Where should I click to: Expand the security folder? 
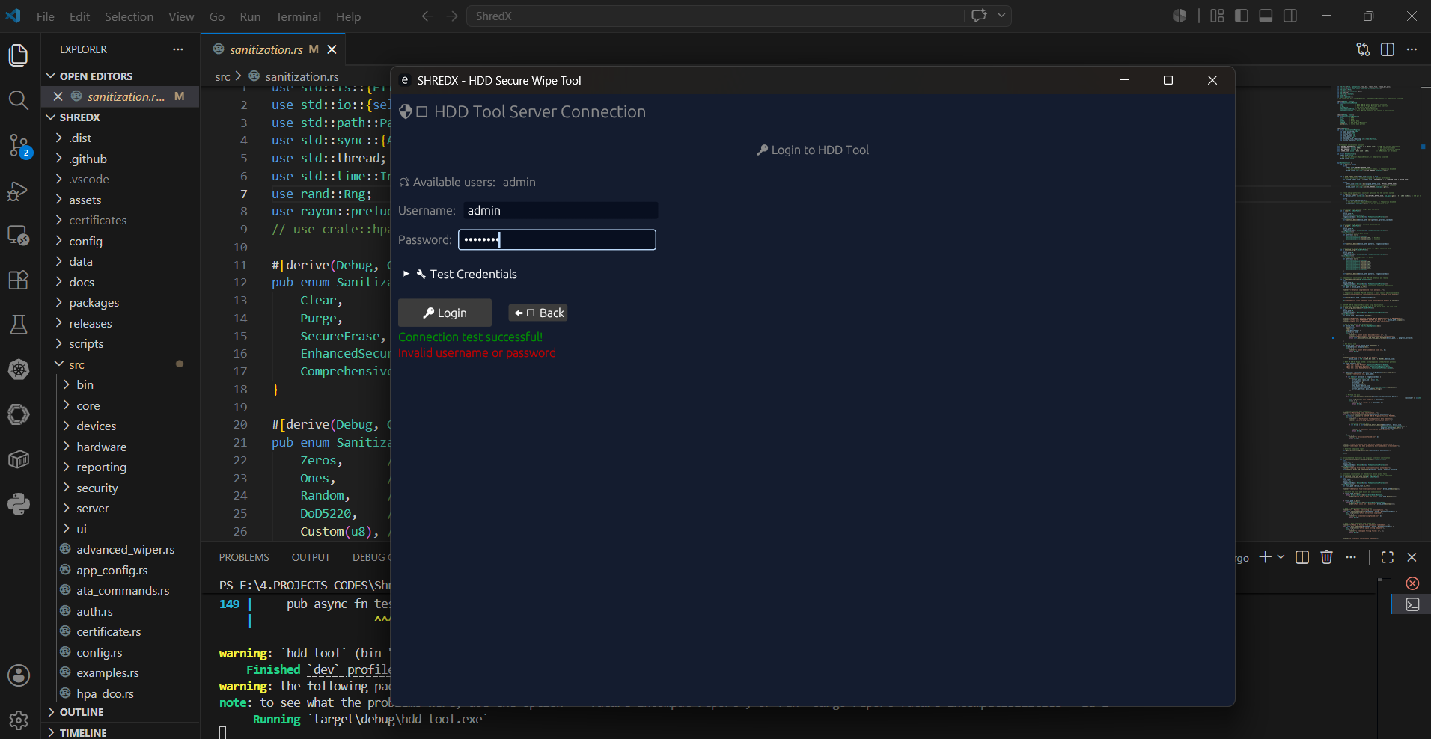121,488
